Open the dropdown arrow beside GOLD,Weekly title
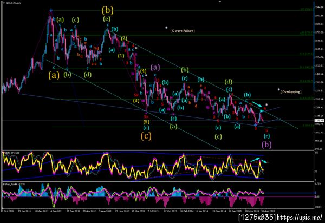 tap(4, 3)
